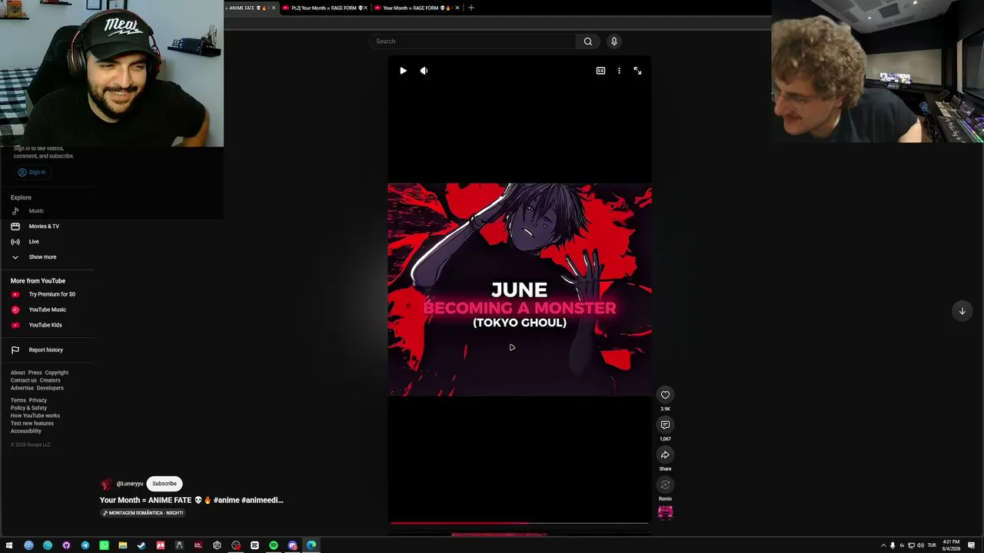Share this Short
This screenshot has width=984, height=553.
click(665, 455)
